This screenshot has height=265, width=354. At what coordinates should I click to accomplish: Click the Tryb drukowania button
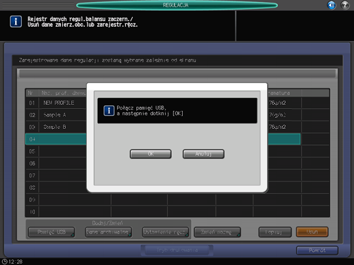tap(177, 250)
